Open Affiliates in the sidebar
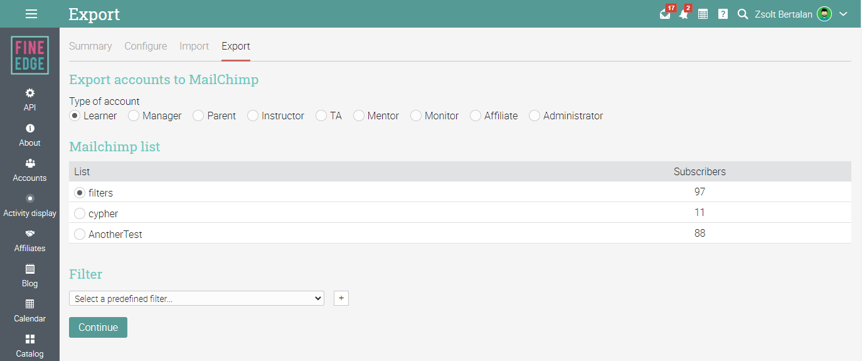Screen dimensions: 862x361 pos(29,240)
